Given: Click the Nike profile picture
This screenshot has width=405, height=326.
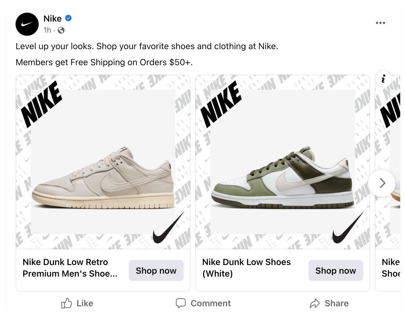Looking at the screenshot, I should [x=27, y=24].
